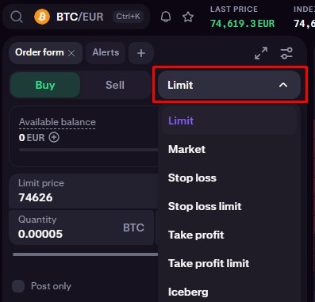Click the orange Bitcoin logo icon
Viewport: 315px width, 302px height.
point(42,17)
